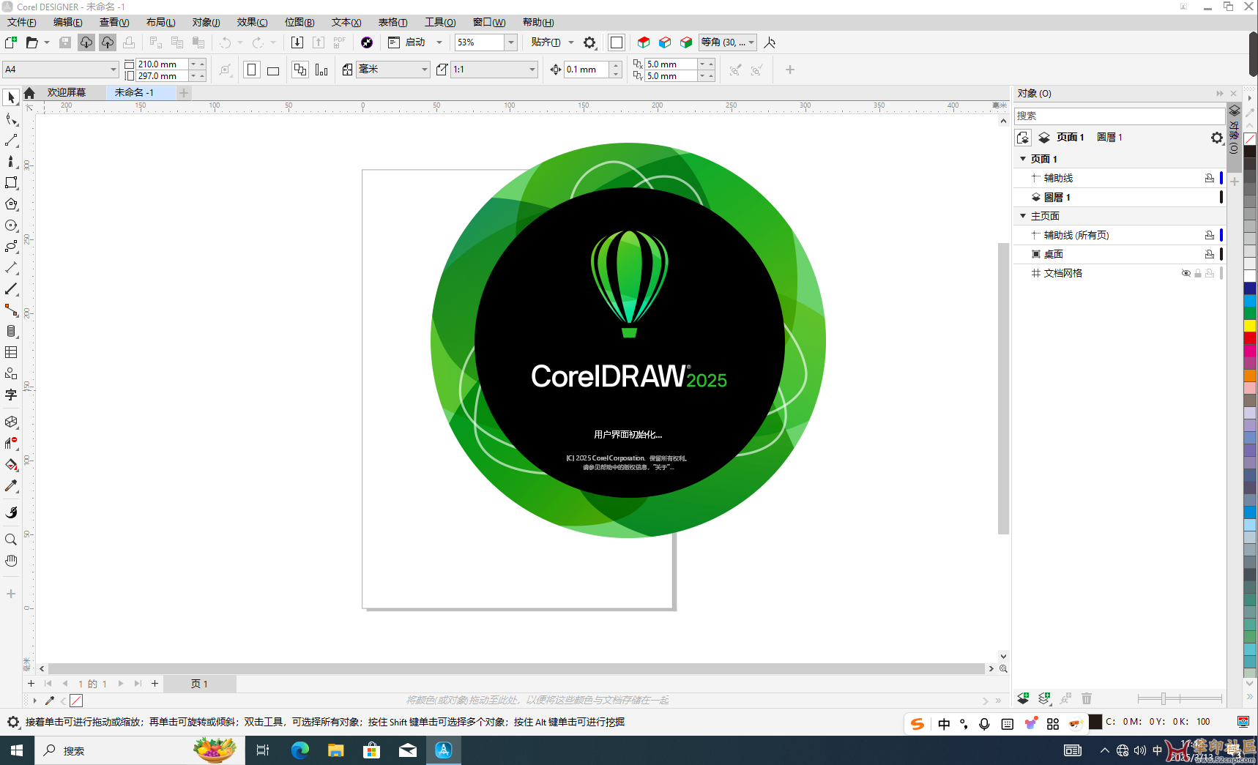Open the 启动 launch dropdown

pos(439,42)
